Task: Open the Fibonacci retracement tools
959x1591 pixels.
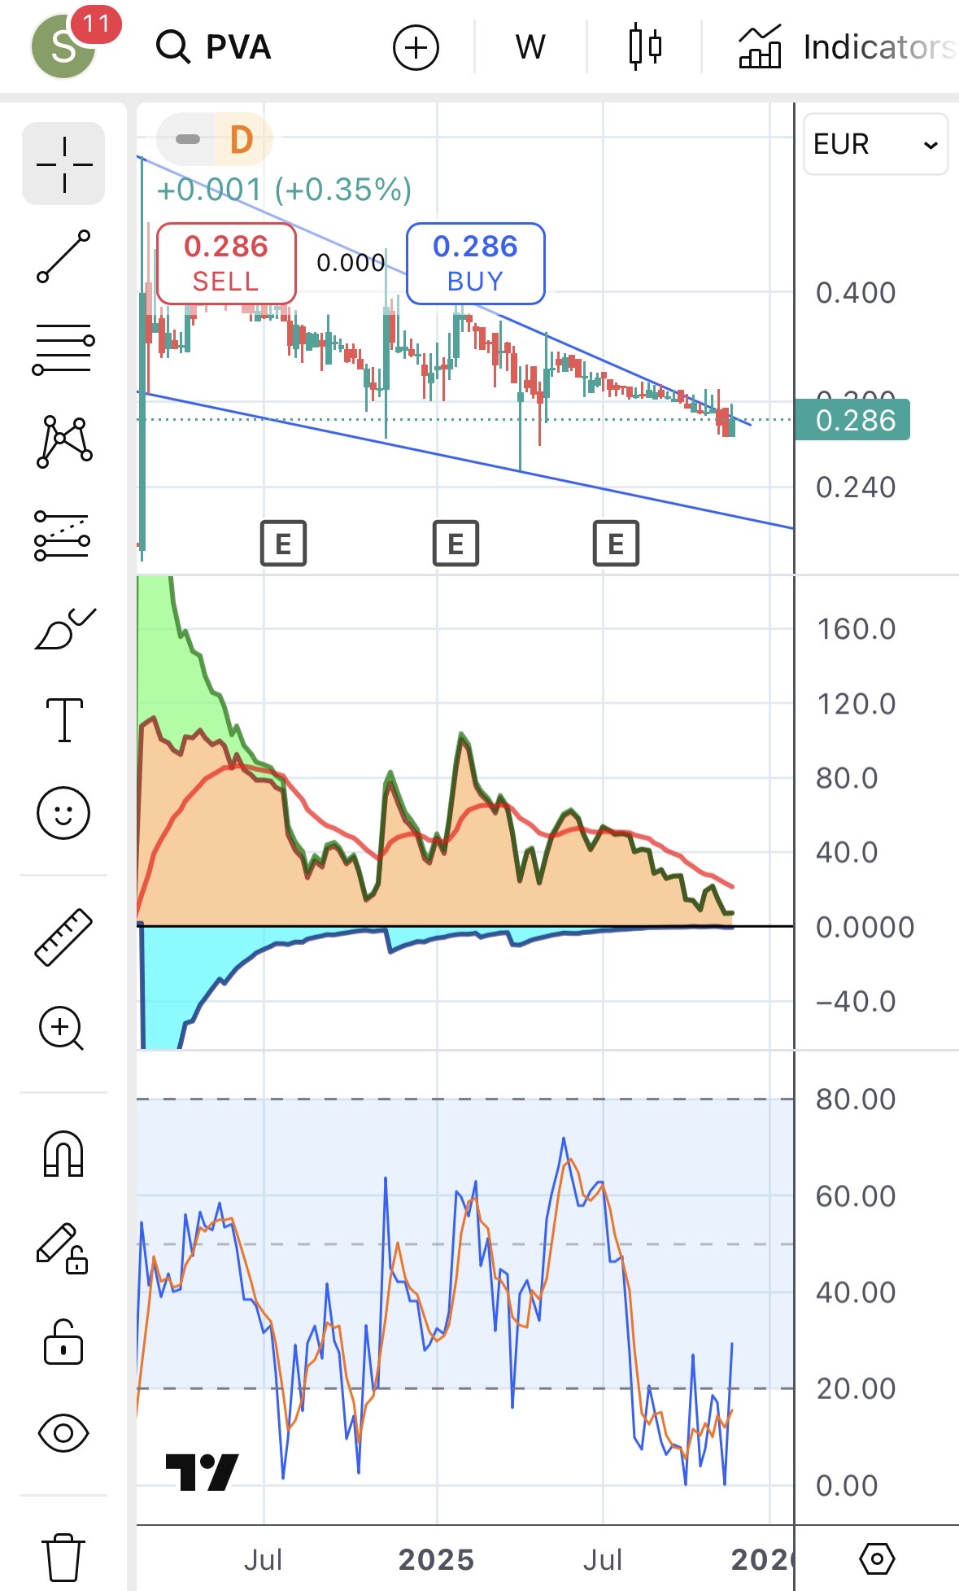Action: (x=63, y=349)
